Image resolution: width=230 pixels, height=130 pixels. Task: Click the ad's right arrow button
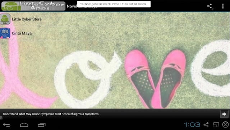pos(224,114)
